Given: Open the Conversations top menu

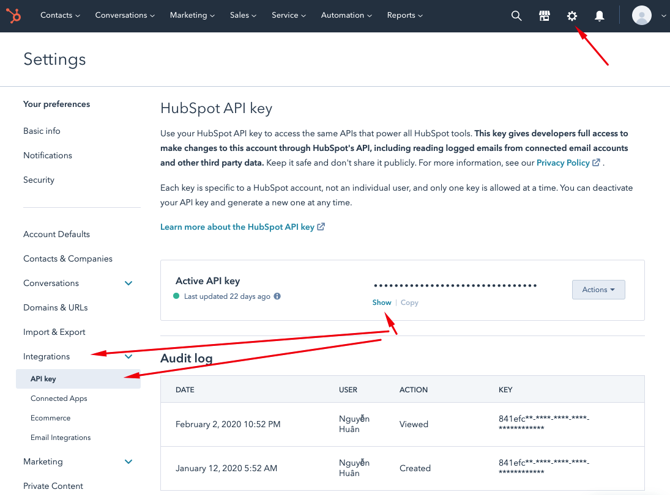Looking at the screenshot, I should (x=125, y=15).
